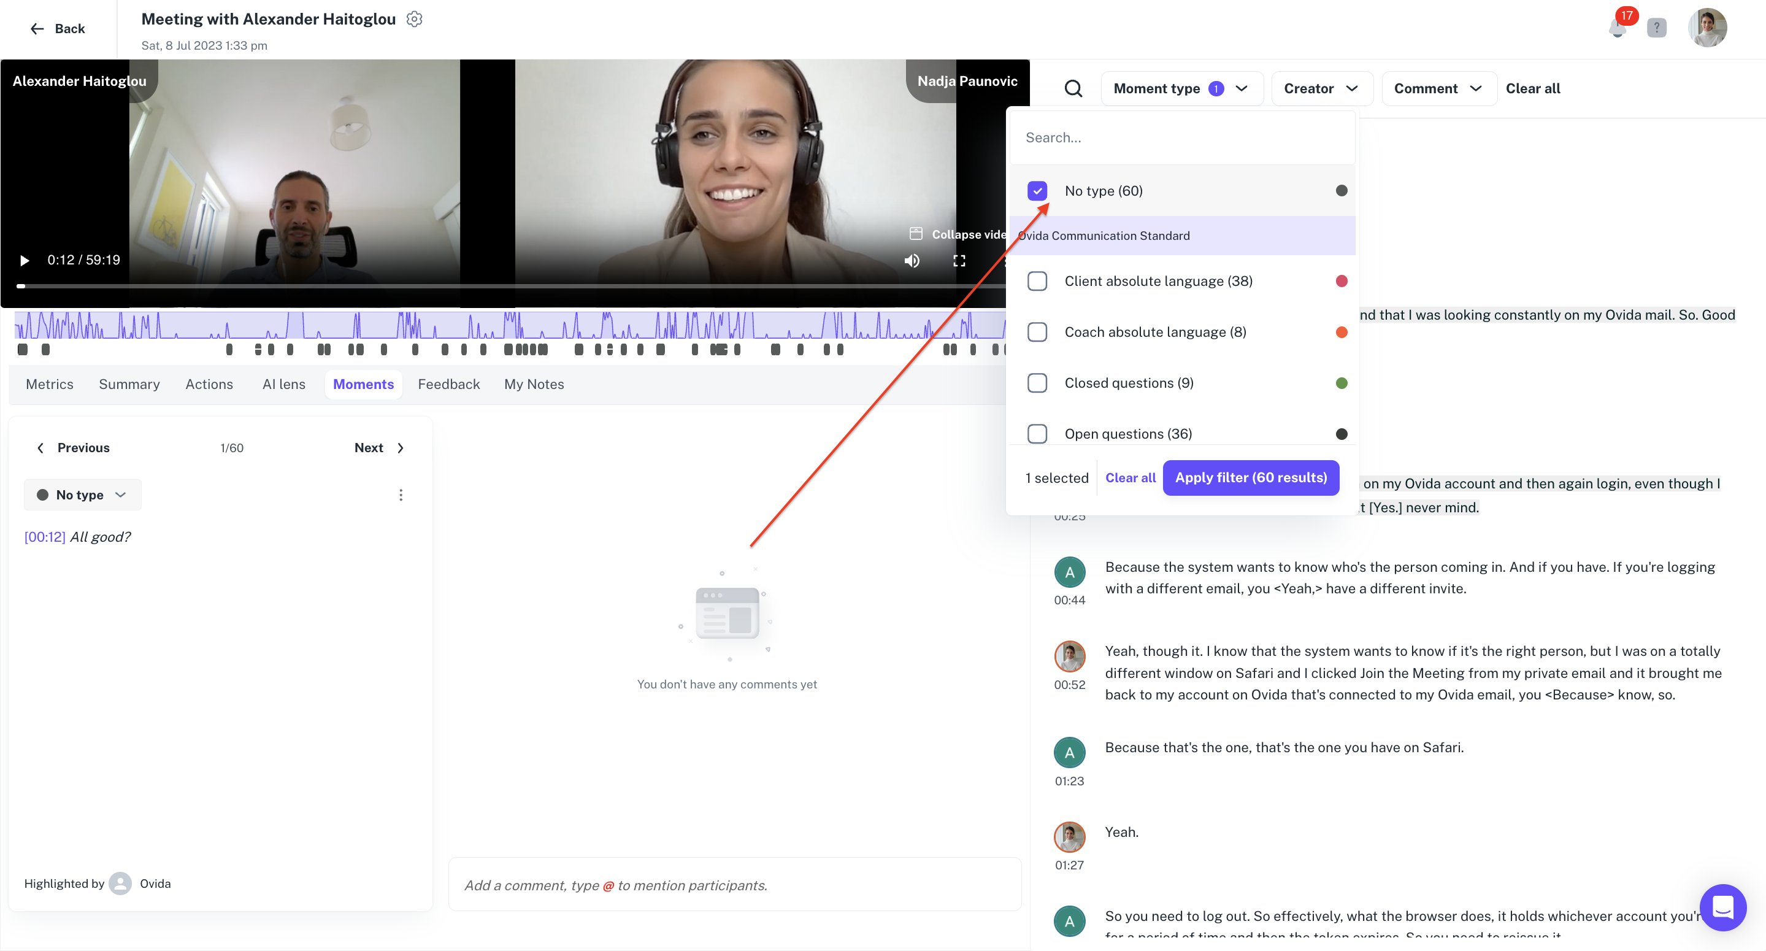The width and height of the screenshot is (1766, 951).
Task: Focus the moment type Search field
Action: click(1182, 138)
